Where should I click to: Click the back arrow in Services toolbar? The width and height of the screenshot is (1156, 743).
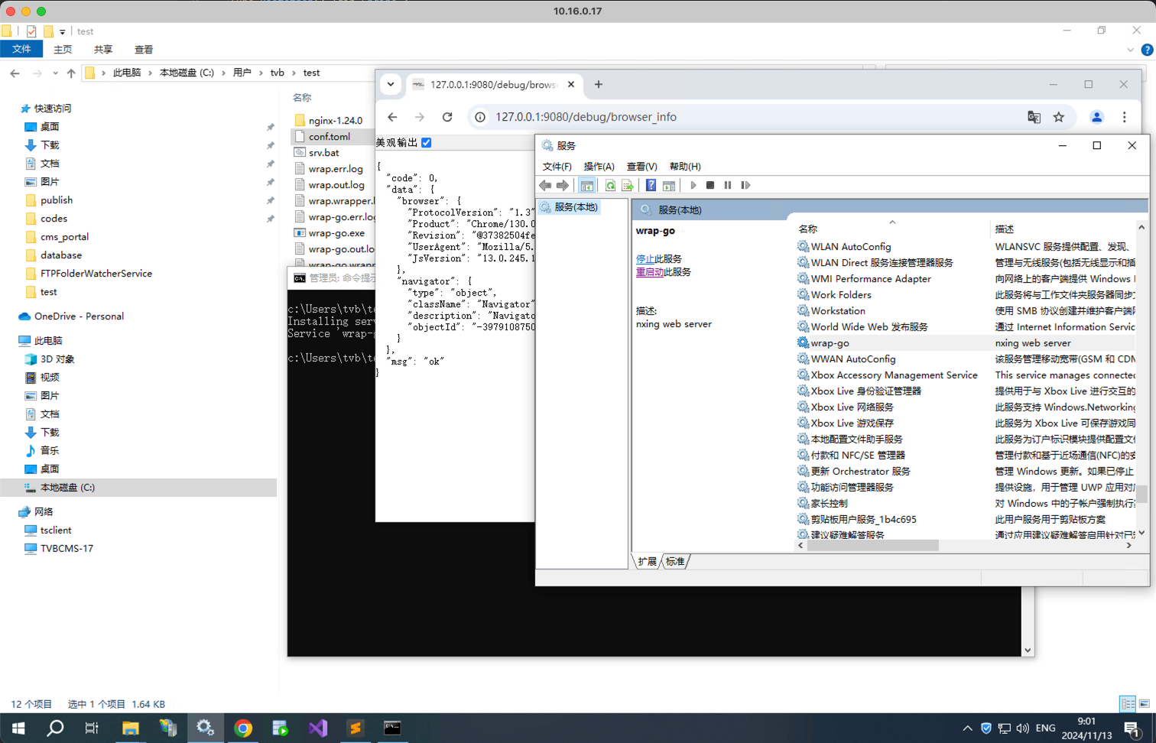545,185
